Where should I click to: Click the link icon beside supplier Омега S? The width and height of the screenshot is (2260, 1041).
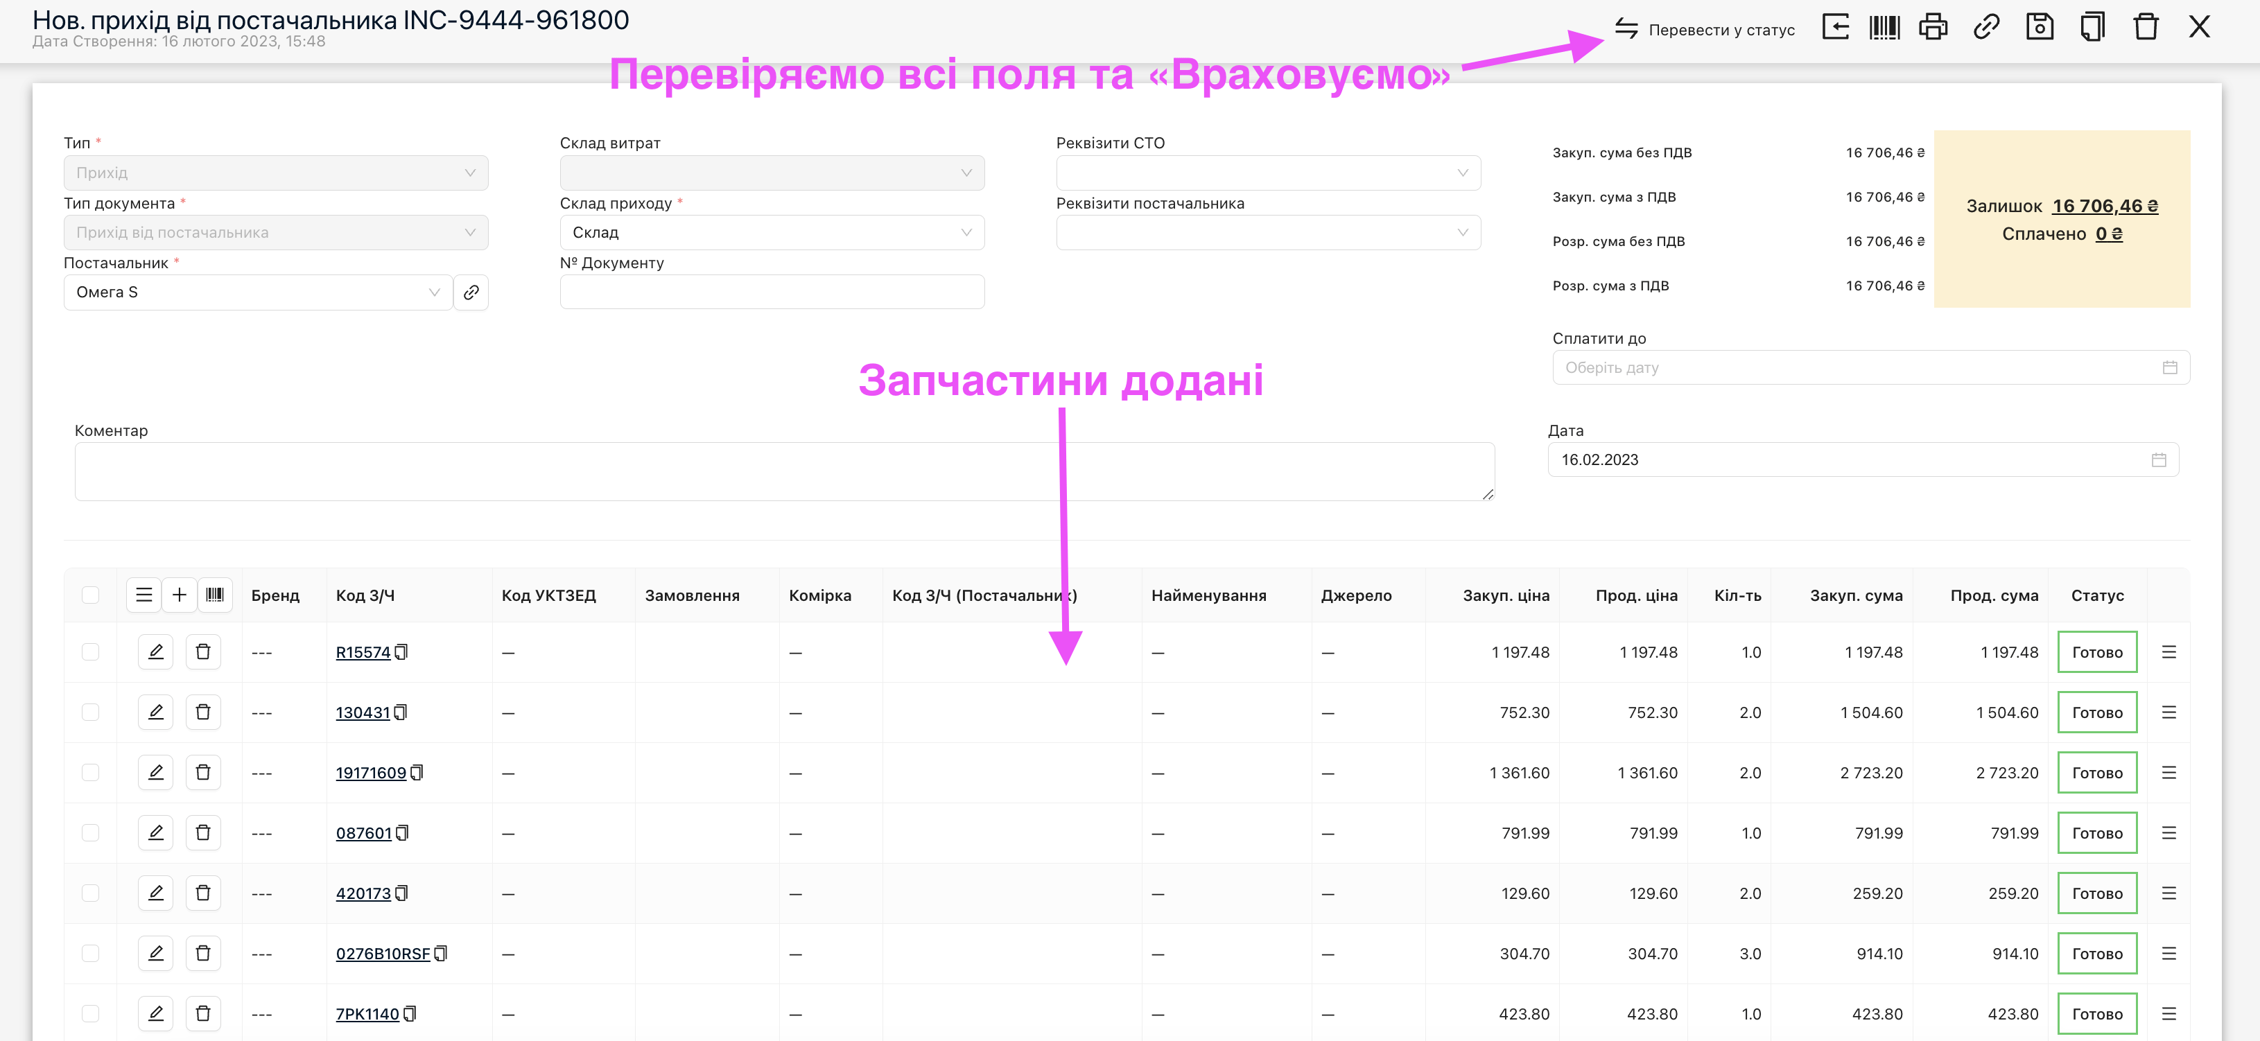(471, 292)
